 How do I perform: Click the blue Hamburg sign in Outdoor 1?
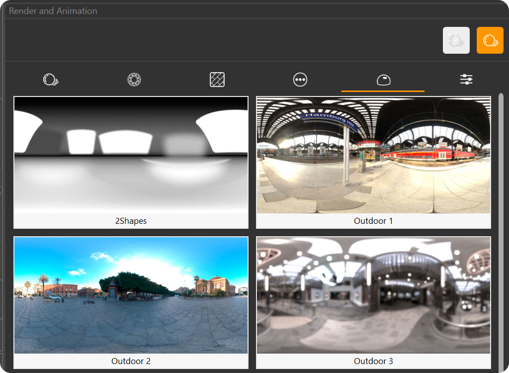pyautogui.click(x=328, y=120)
